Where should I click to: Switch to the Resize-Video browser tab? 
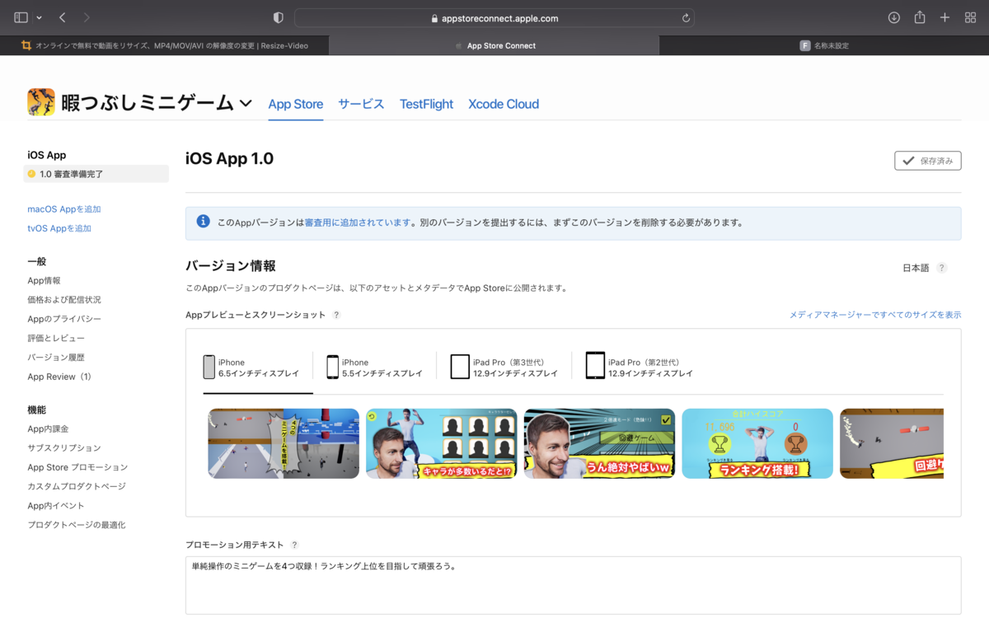point(165,45)
